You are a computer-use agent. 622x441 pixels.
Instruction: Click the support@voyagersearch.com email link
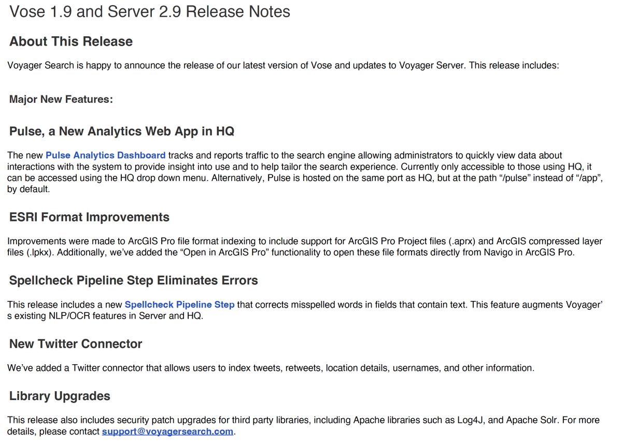click(x=167, y=432)
